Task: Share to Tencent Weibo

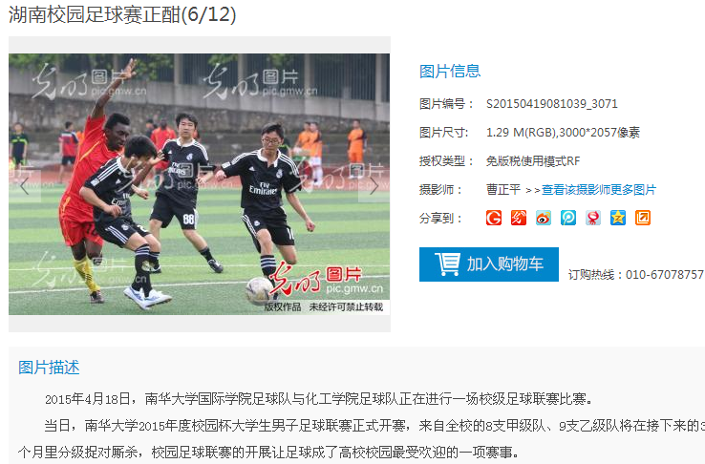Action: pos(568,218)
